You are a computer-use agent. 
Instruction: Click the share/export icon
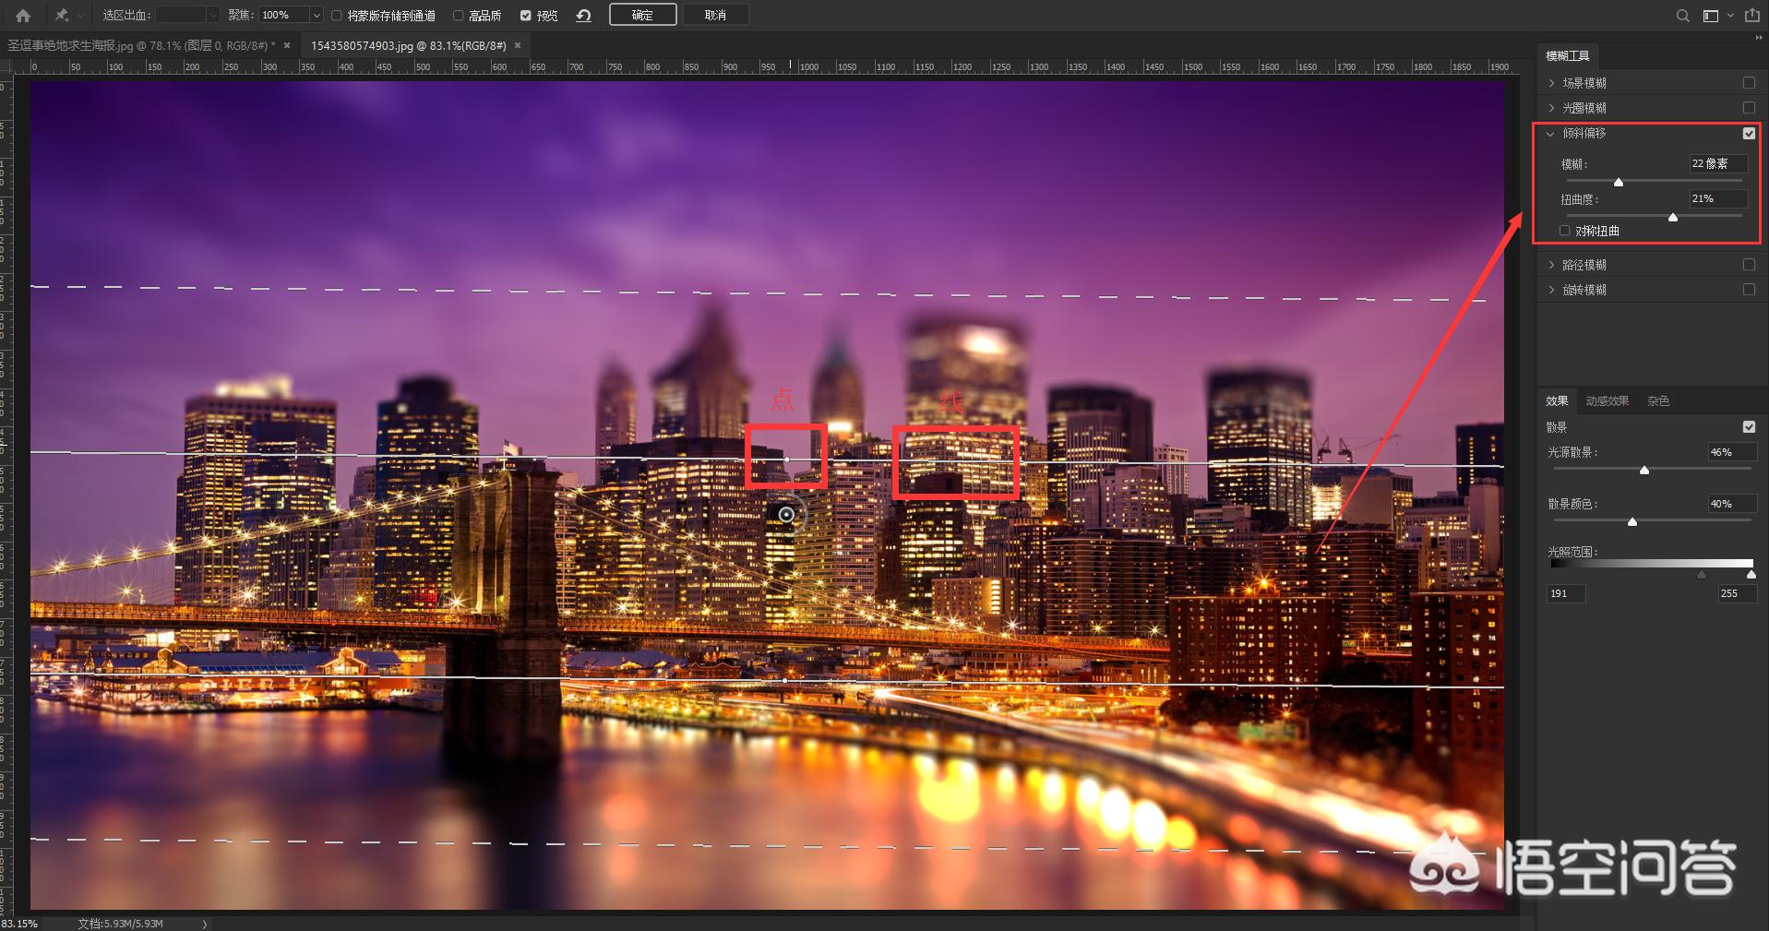pos(1751,16)
